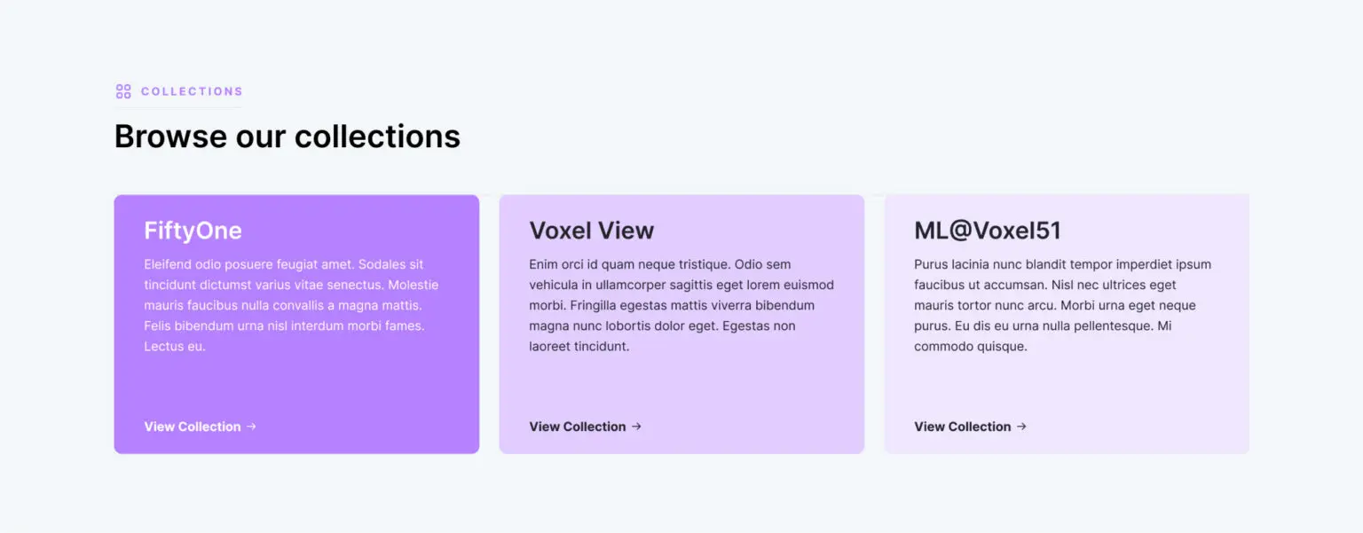Open View Collection link for Voxel View
The width and height of the screenshot is (1363, 533).
586,427
